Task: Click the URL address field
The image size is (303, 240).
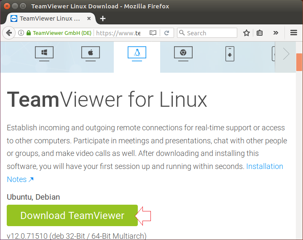Action: (x=118, y=33)
